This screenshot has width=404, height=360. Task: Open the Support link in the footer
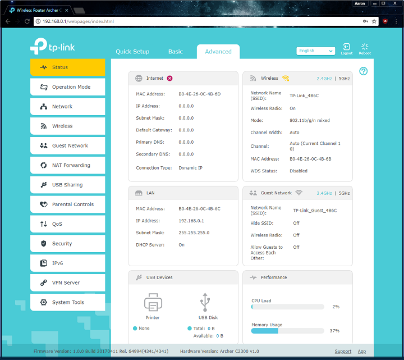point(343,352)
